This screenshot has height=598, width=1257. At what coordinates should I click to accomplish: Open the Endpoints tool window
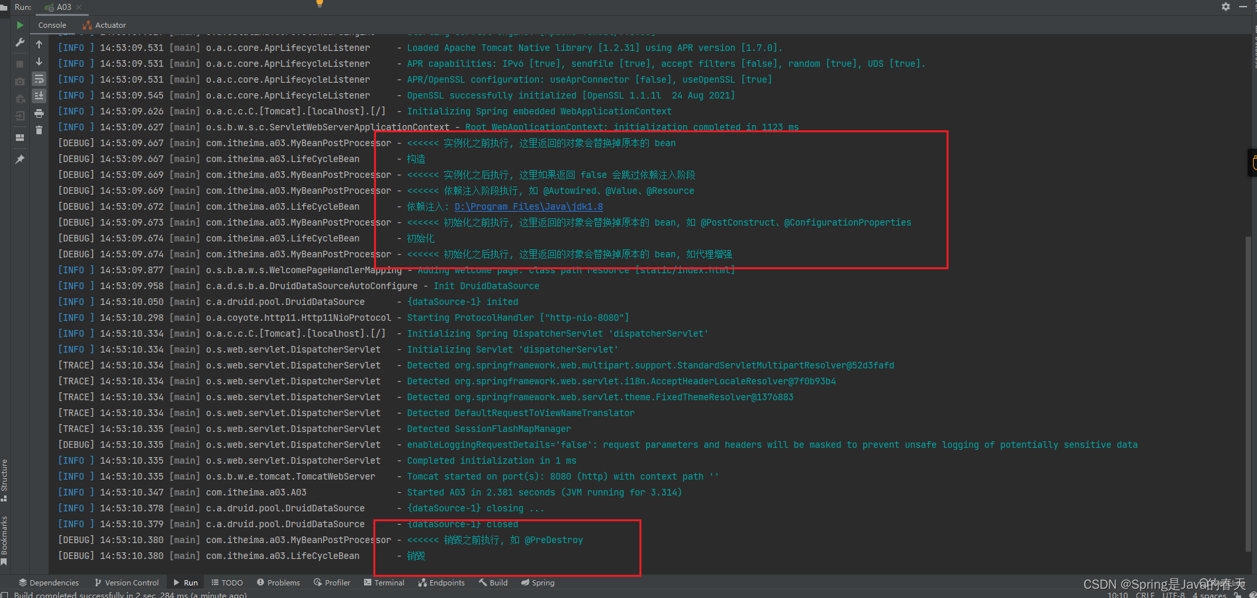point(442,583)
